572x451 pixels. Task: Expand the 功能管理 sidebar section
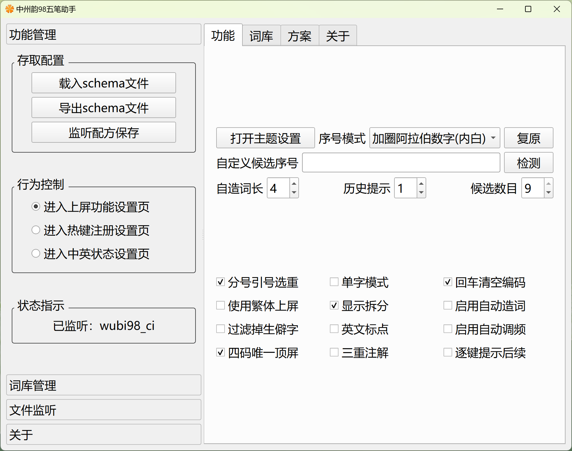point(104,34)
